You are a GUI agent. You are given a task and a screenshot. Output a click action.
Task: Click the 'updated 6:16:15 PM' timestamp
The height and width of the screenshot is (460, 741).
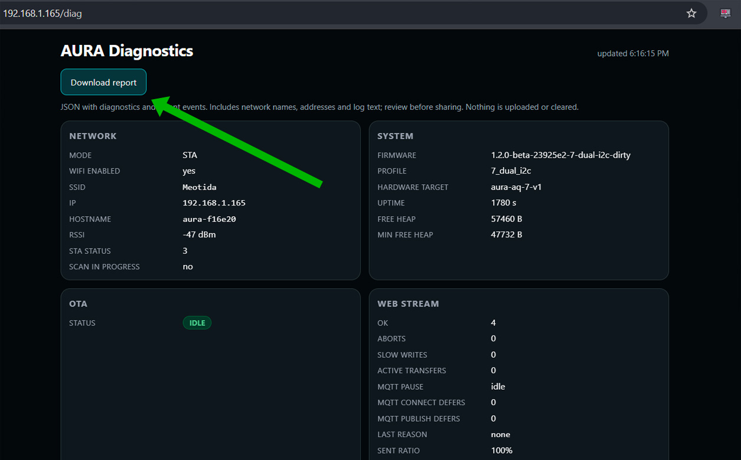(633, 53)
